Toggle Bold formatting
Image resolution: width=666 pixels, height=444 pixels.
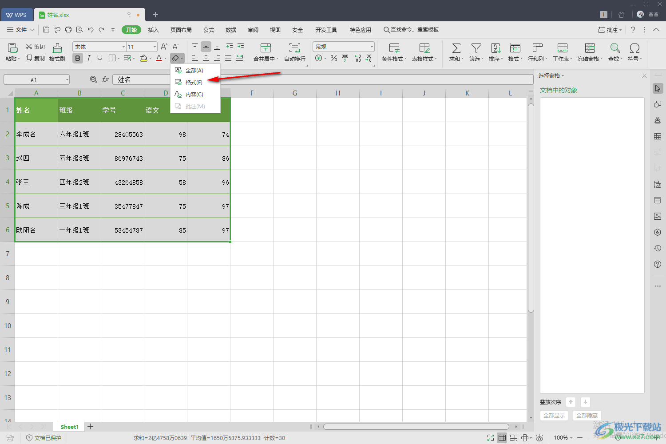click(x=78, y=58)
